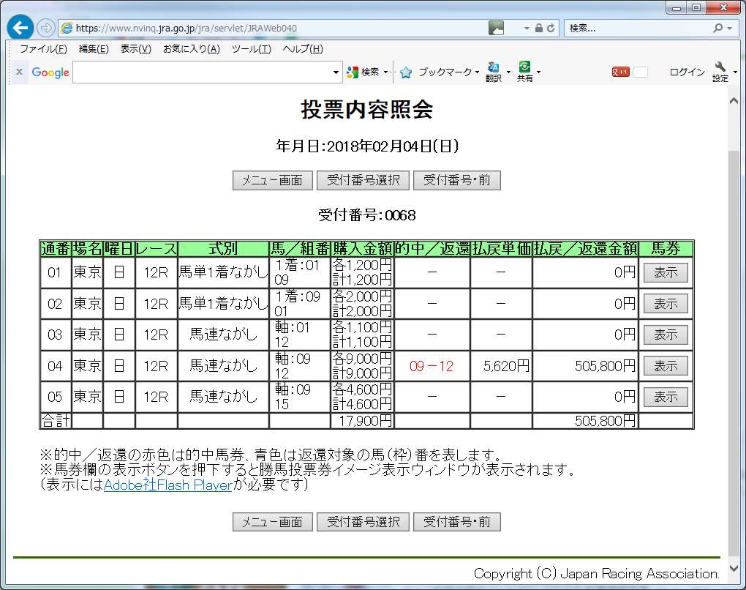The height and width of the screenshot is (590, 746).
Task: Click the browser forward arrow
Action: pos(45,28)
